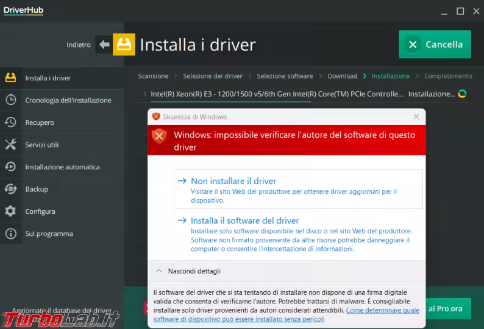Click the Sul programma info icon
Viewport: 484px width, 329px height.
click(10, 233)
